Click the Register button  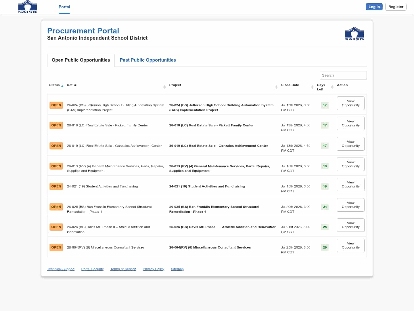[x=396, y=7]
